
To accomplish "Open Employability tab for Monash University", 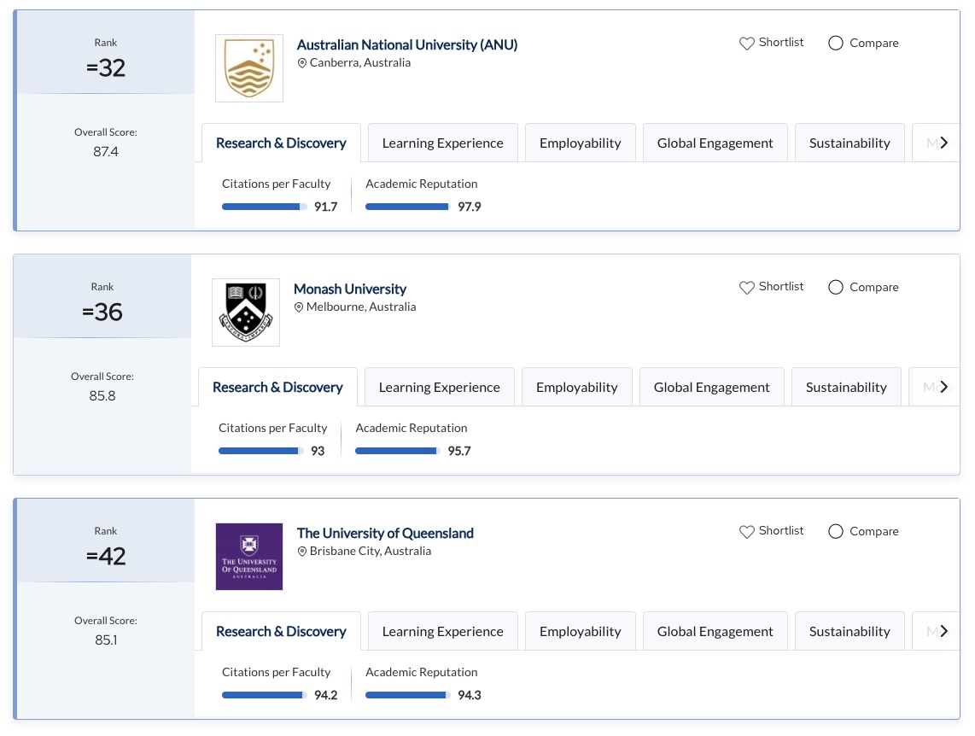I will [576, 388].
